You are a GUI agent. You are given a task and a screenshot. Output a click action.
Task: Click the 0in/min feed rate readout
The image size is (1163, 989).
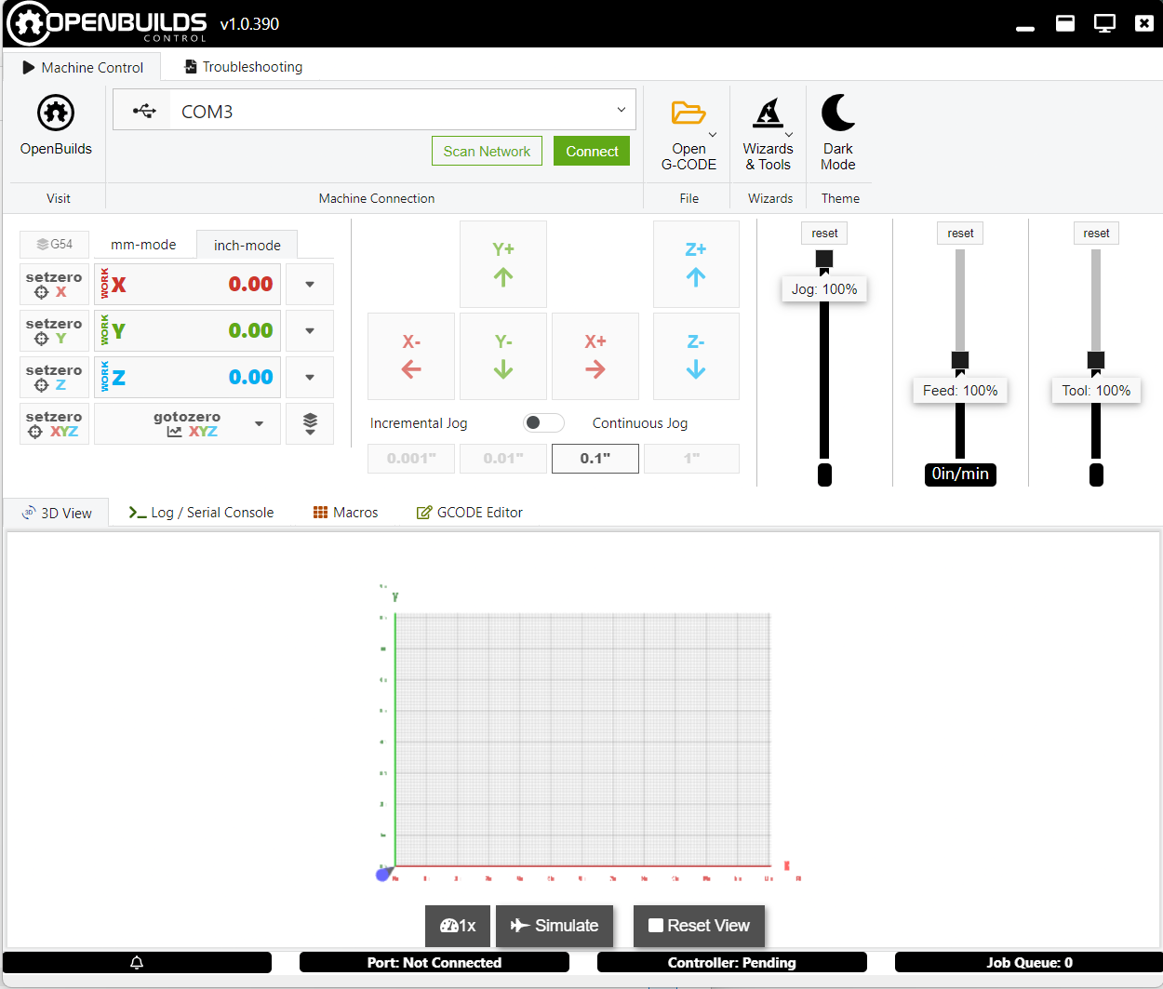pos(960,474)
